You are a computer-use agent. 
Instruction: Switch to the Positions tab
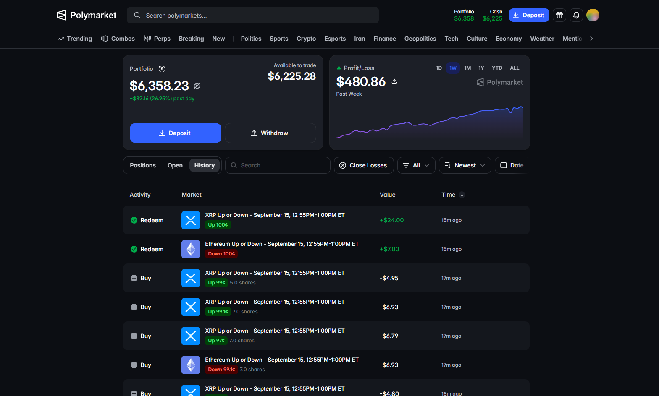click(143, 165)
